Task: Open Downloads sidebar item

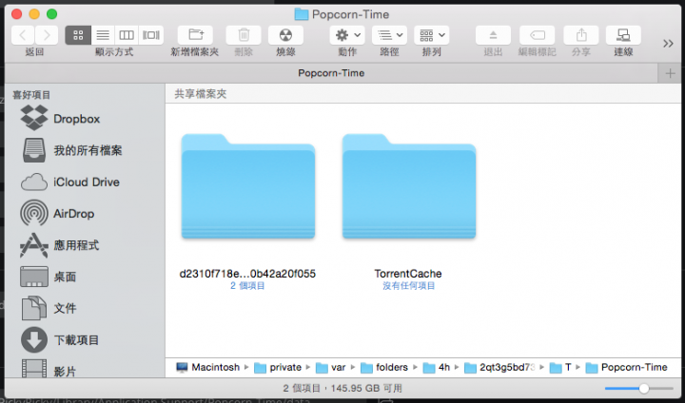Action: click(60, 339)
